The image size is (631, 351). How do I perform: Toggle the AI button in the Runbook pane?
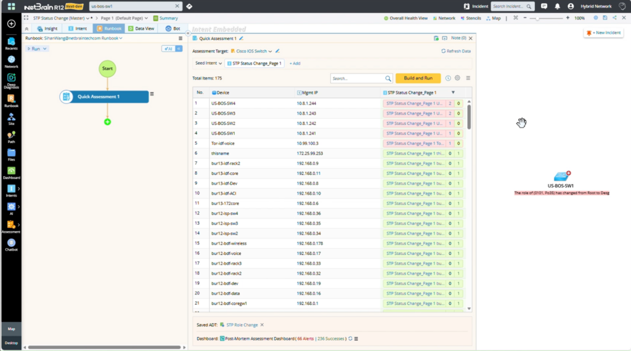[x=168, y=49]
